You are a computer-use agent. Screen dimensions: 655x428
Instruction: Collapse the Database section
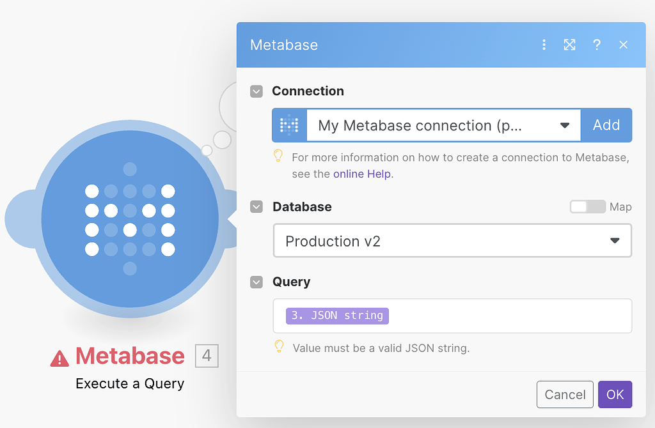(256, 207)
